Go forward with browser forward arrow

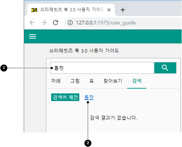(x=44, y=23)
